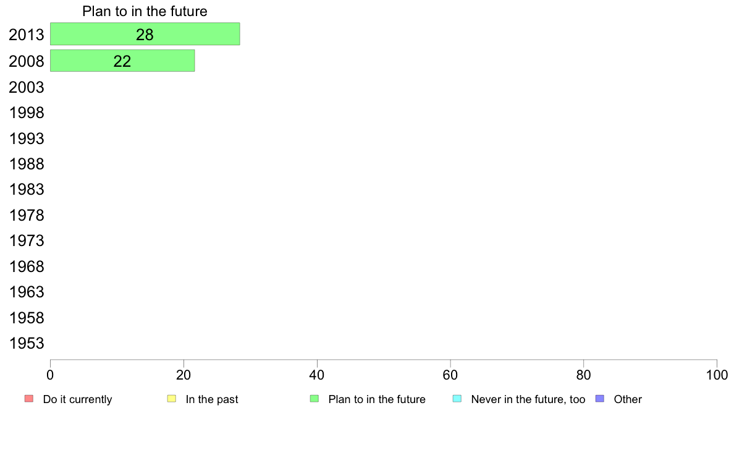Click the red 'Do it currently' legend swatch
This screenshot has height=455, width=734.
click(x=28, y=399)
